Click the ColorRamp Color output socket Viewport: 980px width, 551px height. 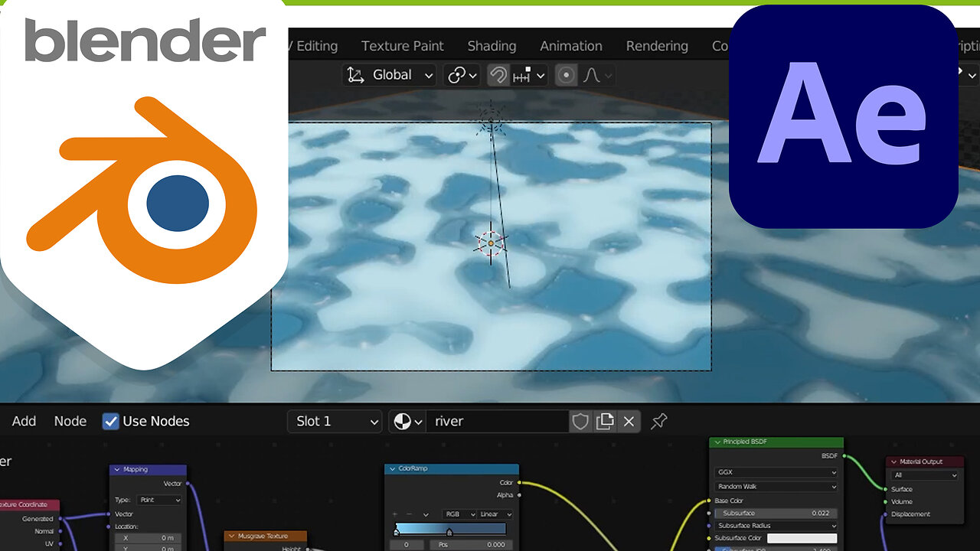[520, 483]
